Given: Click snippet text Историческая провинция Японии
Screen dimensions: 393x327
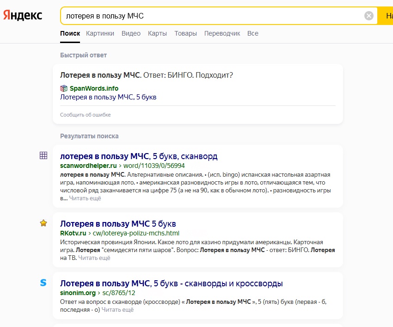Looking at the screenshot, I should (108, 242).
